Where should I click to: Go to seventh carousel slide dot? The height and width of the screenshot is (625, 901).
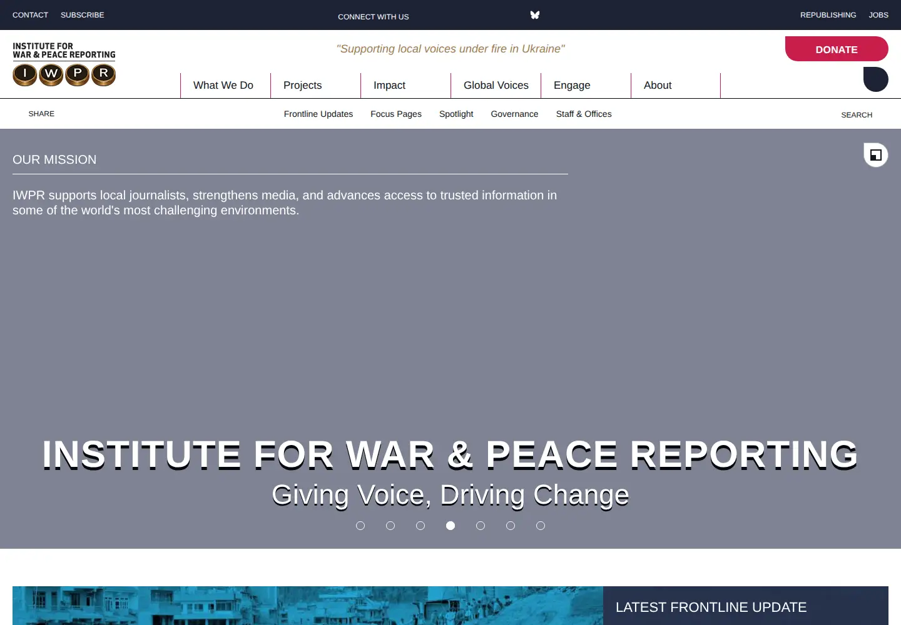(x=541, y=526)
